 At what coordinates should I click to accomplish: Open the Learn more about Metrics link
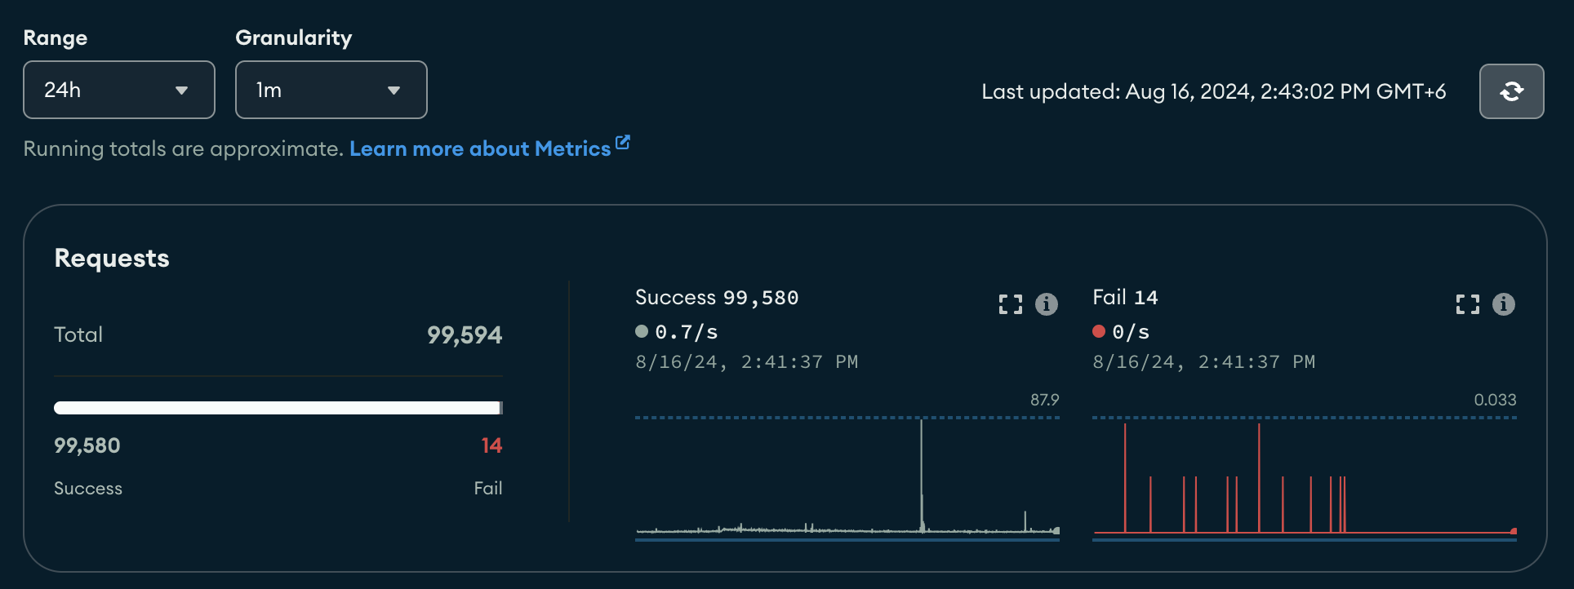(480, 148)
